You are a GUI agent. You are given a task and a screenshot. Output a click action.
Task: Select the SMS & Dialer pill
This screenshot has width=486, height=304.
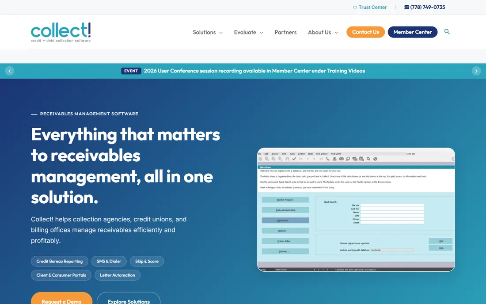coord(109,261)
